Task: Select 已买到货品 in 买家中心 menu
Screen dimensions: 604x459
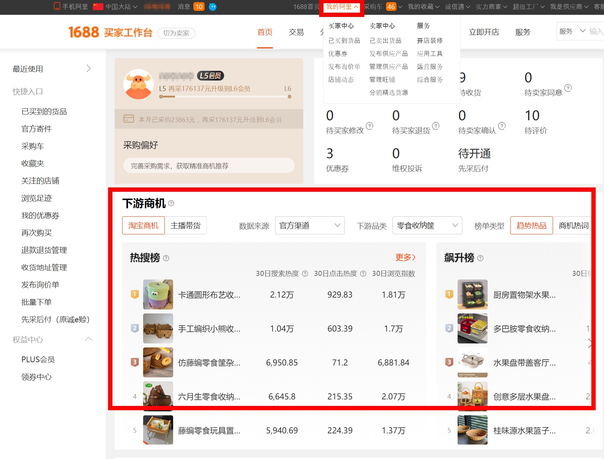Action: pos(344,40)
